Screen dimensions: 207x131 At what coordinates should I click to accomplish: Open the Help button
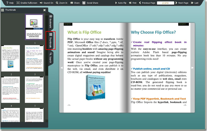click(x=10, y=3)
